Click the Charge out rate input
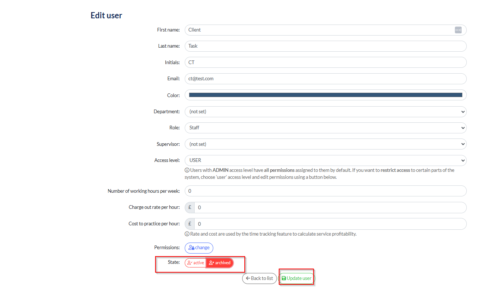This screenshot has width=477, height=288. (x=330, y=207)
